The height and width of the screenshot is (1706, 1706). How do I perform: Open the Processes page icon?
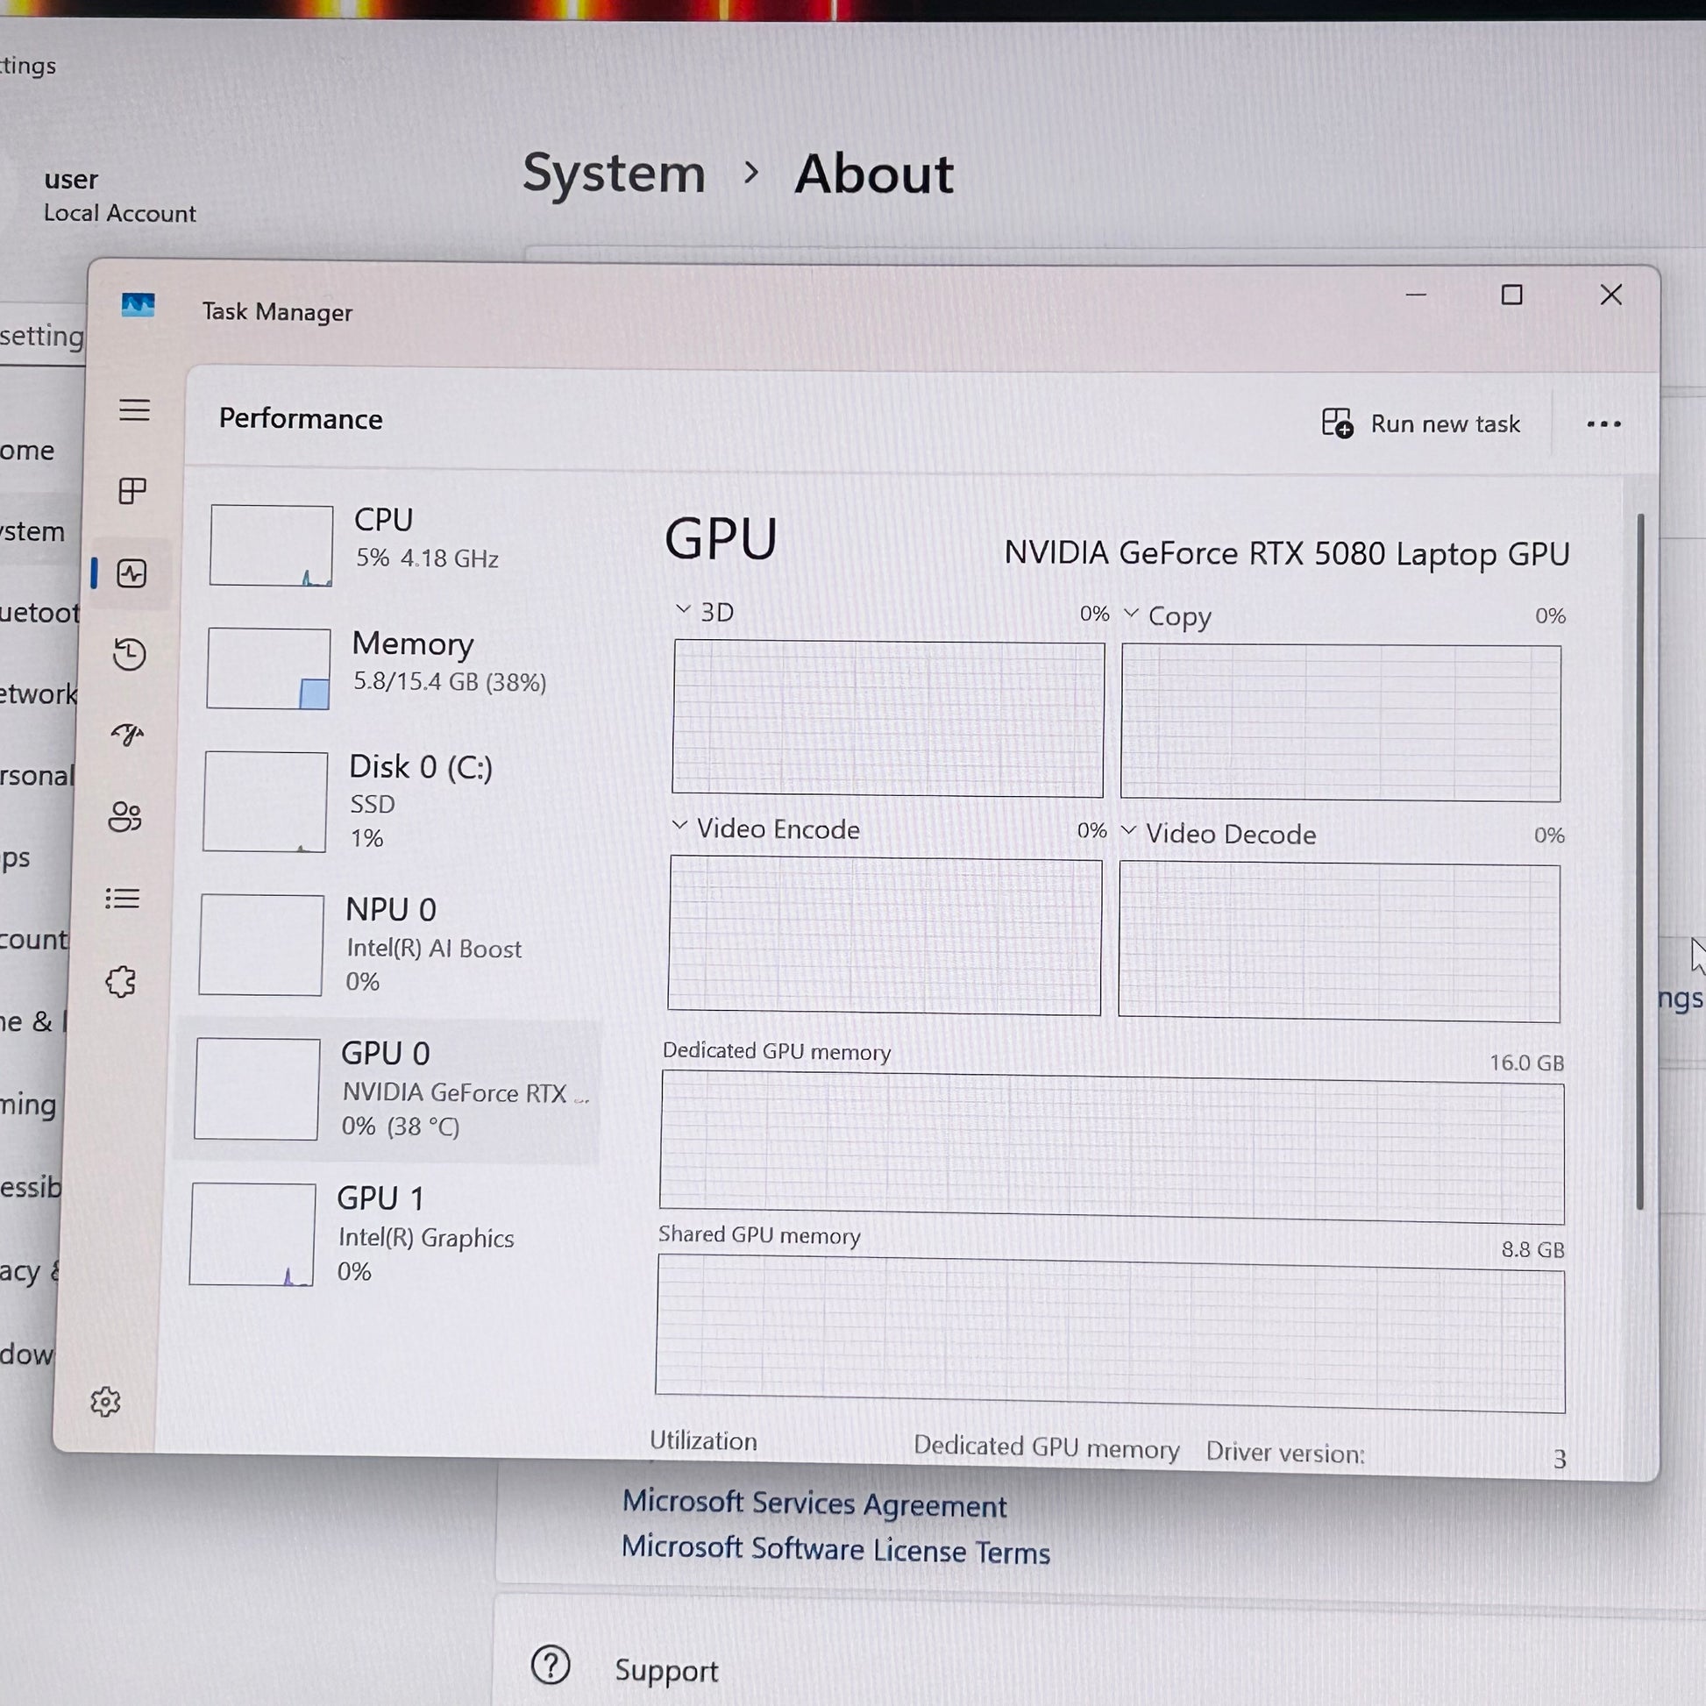coord(132,491)
